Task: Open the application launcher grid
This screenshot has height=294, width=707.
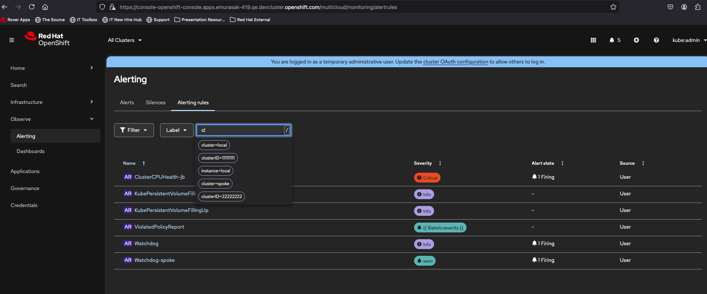Action: pos(593,40)
